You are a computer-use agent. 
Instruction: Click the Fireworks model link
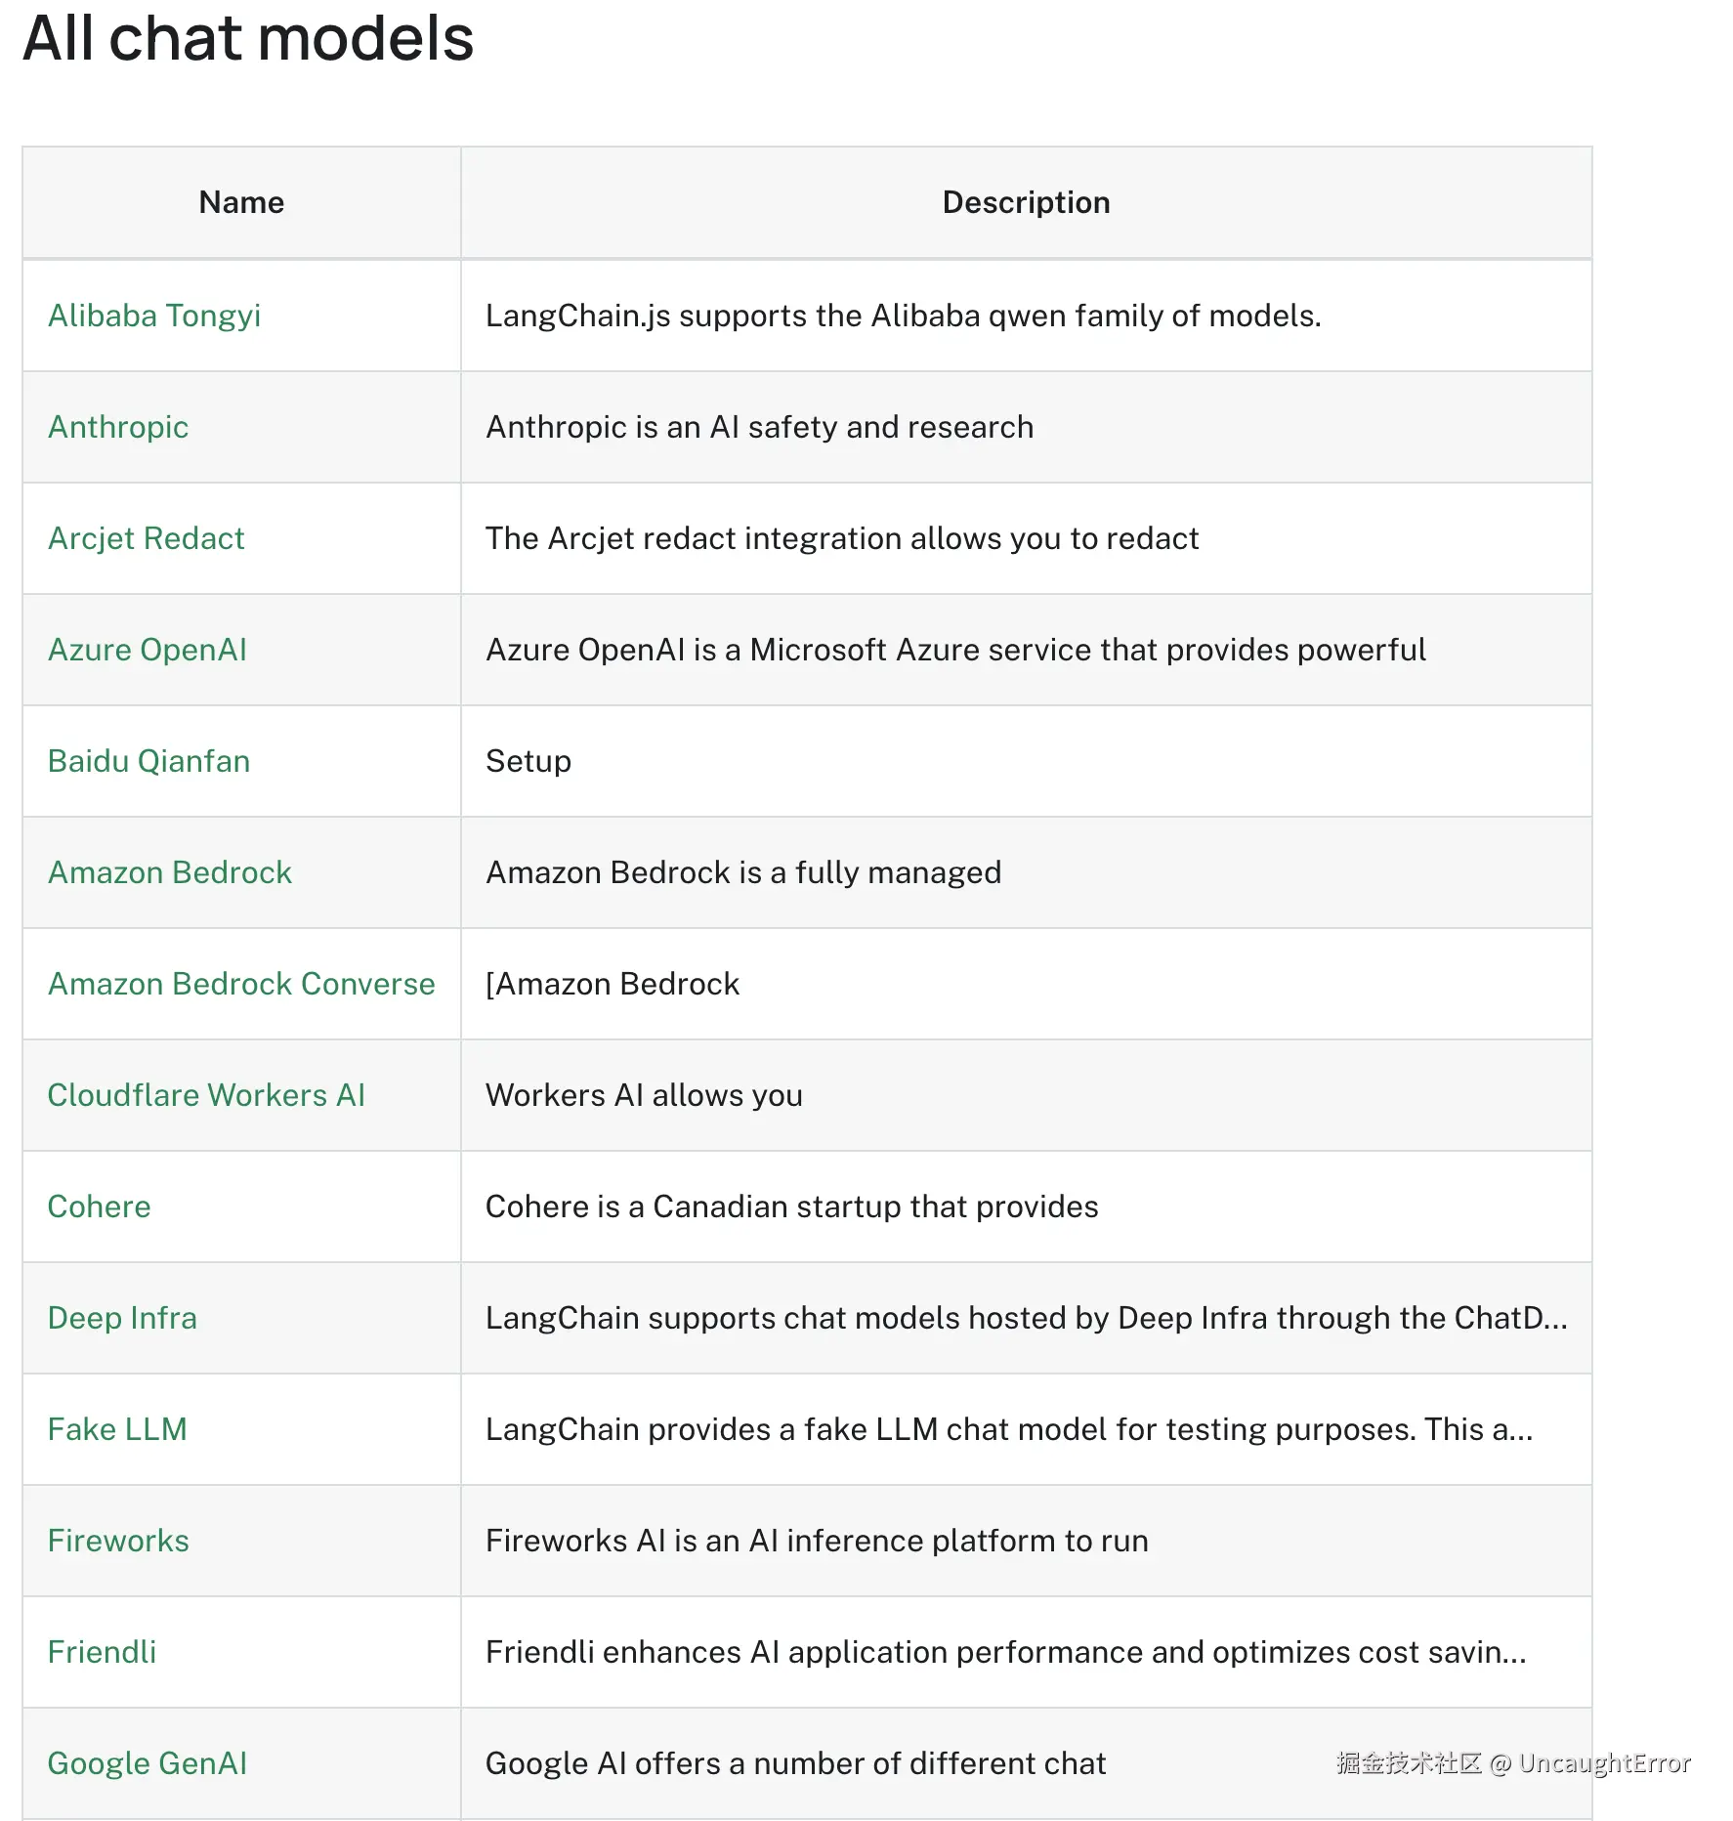[118, 1541]
